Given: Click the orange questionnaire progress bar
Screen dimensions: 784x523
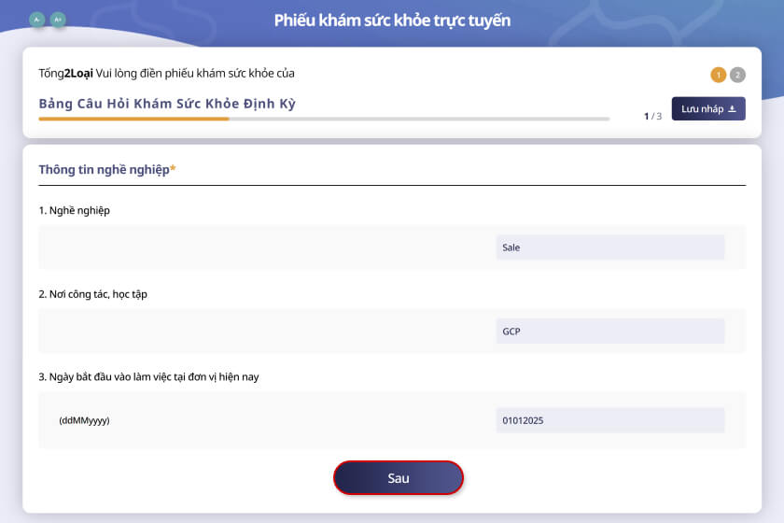Looking at the screenshot, I should tap(133, 120).
